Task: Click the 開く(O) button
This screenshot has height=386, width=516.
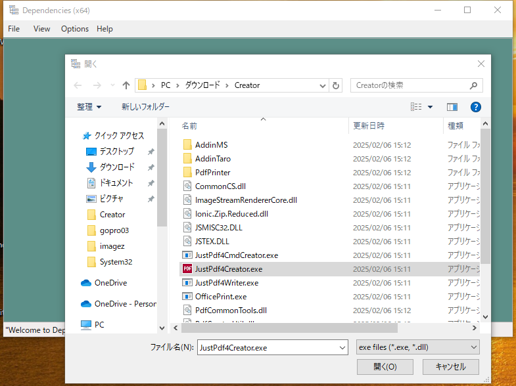Action: [x=385, y=367]
